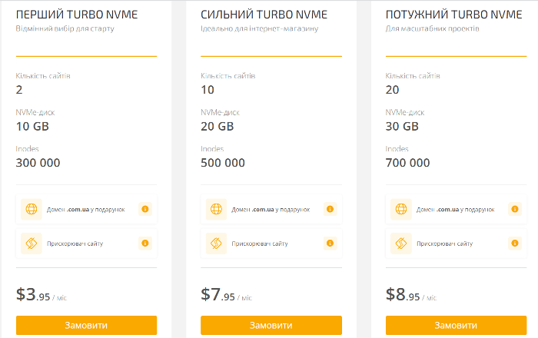Click globe icon in Перший Turbo NVMe card

(32, 209)
